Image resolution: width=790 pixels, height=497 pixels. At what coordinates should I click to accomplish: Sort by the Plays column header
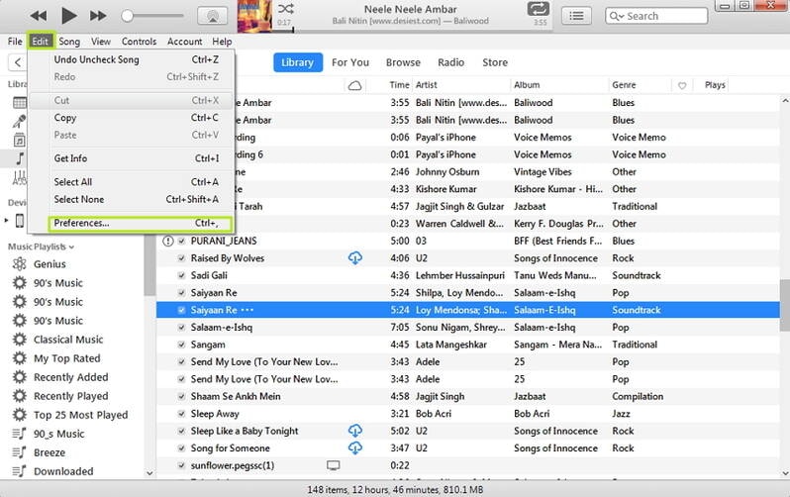715,85
